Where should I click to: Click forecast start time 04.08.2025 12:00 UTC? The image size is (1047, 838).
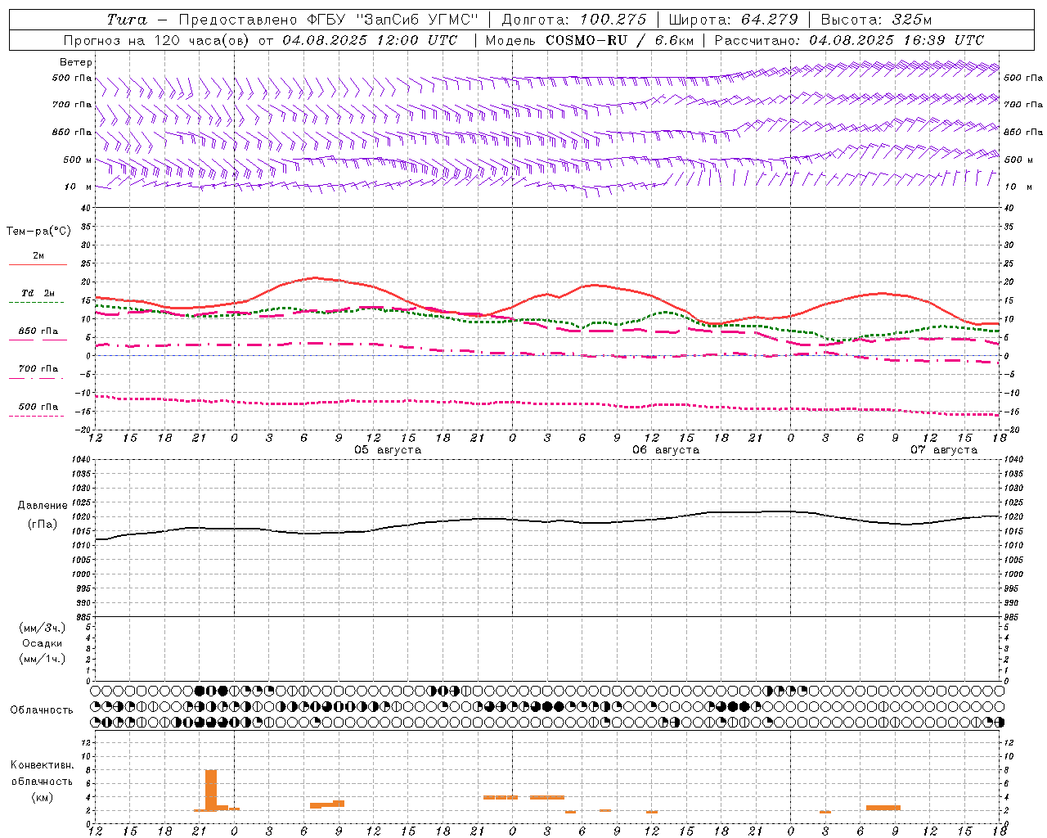coord(370,40)
